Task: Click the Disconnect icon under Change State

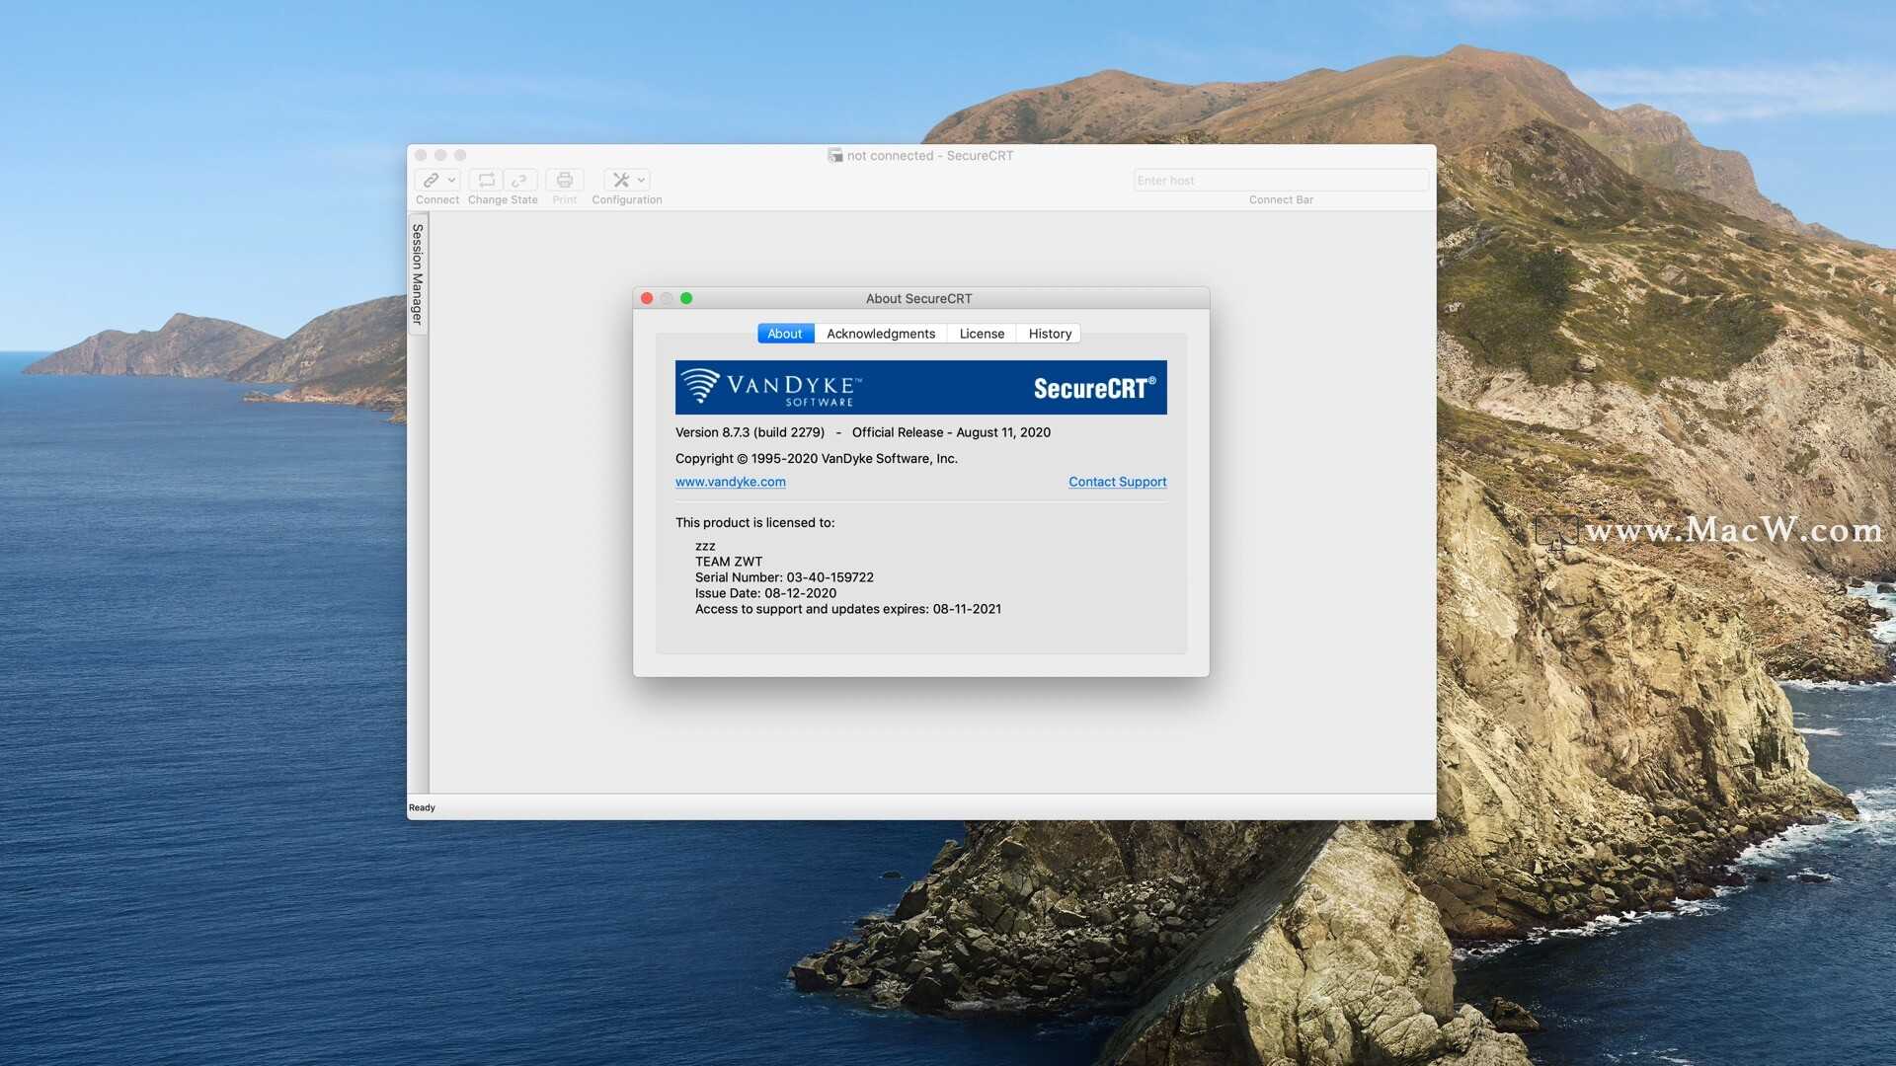Action: click(519, 180)
